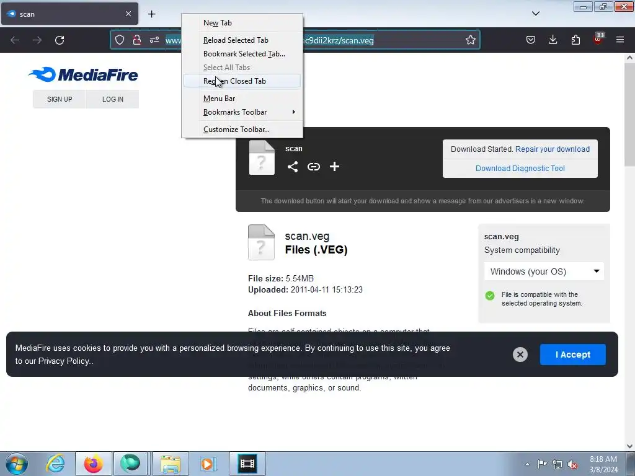Click the 'File size: 5.54MB' text
Viewport: 635px width, 476px height.
[x=281, y=278]
